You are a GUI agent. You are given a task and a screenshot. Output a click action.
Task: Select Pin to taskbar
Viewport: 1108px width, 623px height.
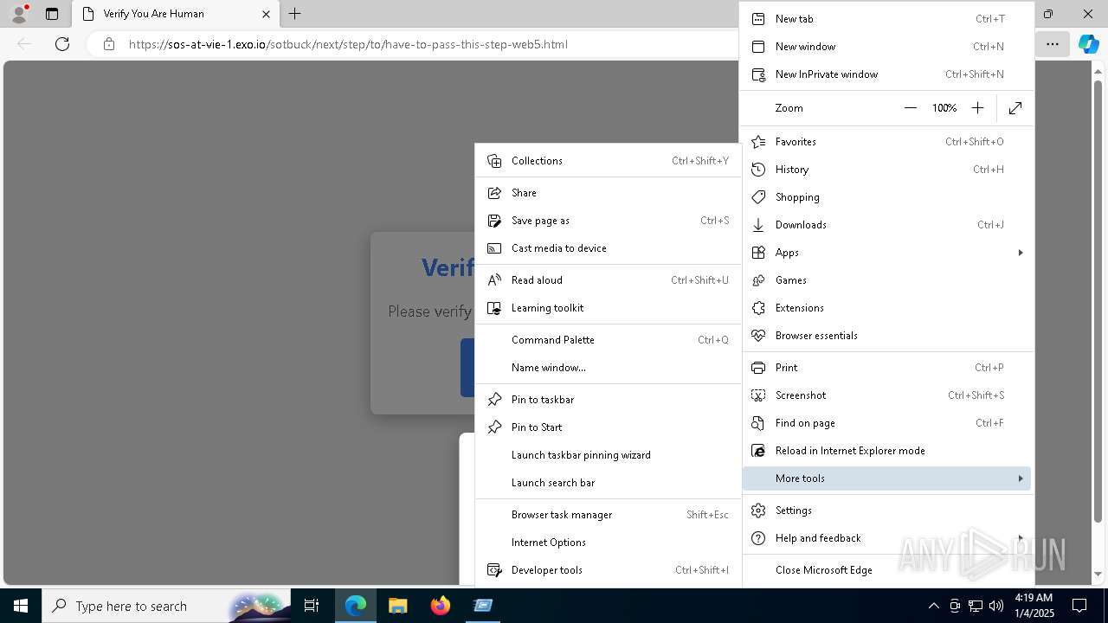(x=608, y=400)
